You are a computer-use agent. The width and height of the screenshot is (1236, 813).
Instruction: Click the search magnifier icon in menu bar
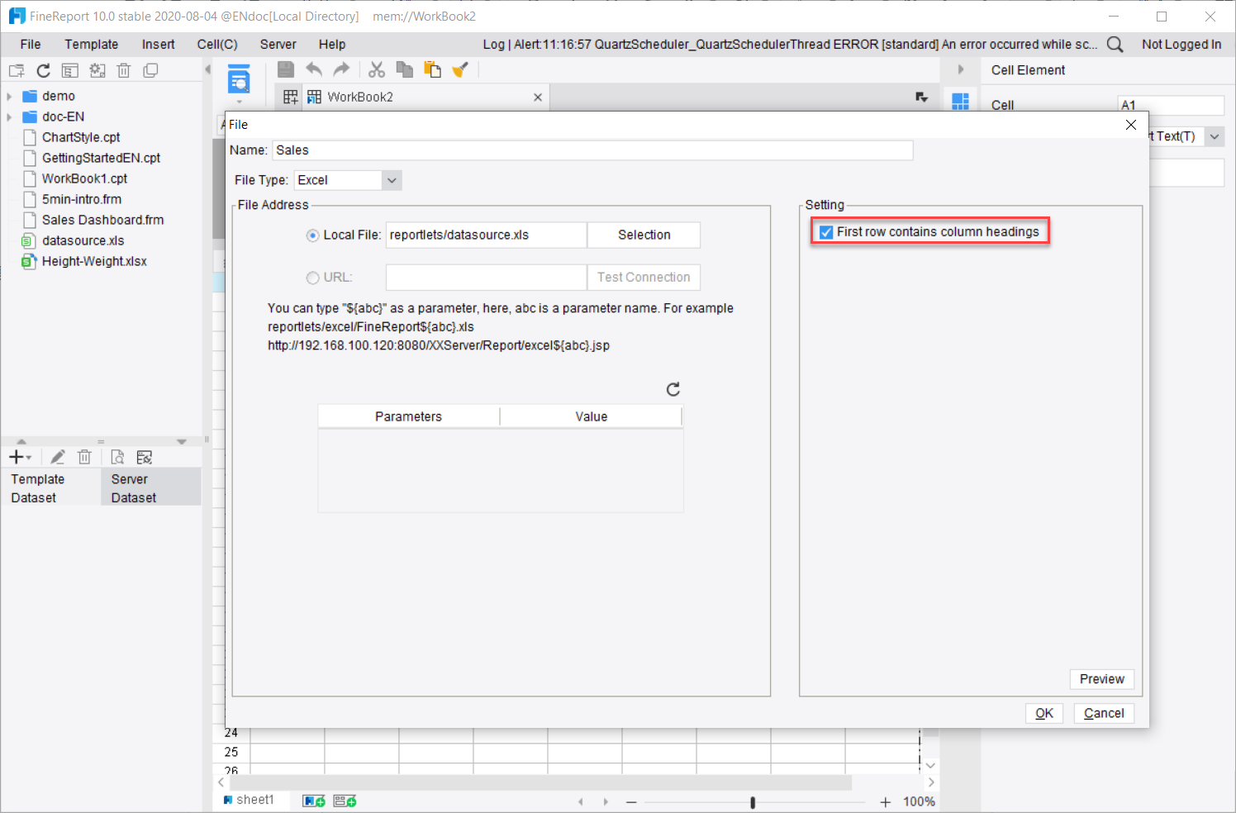[1115, 45]
